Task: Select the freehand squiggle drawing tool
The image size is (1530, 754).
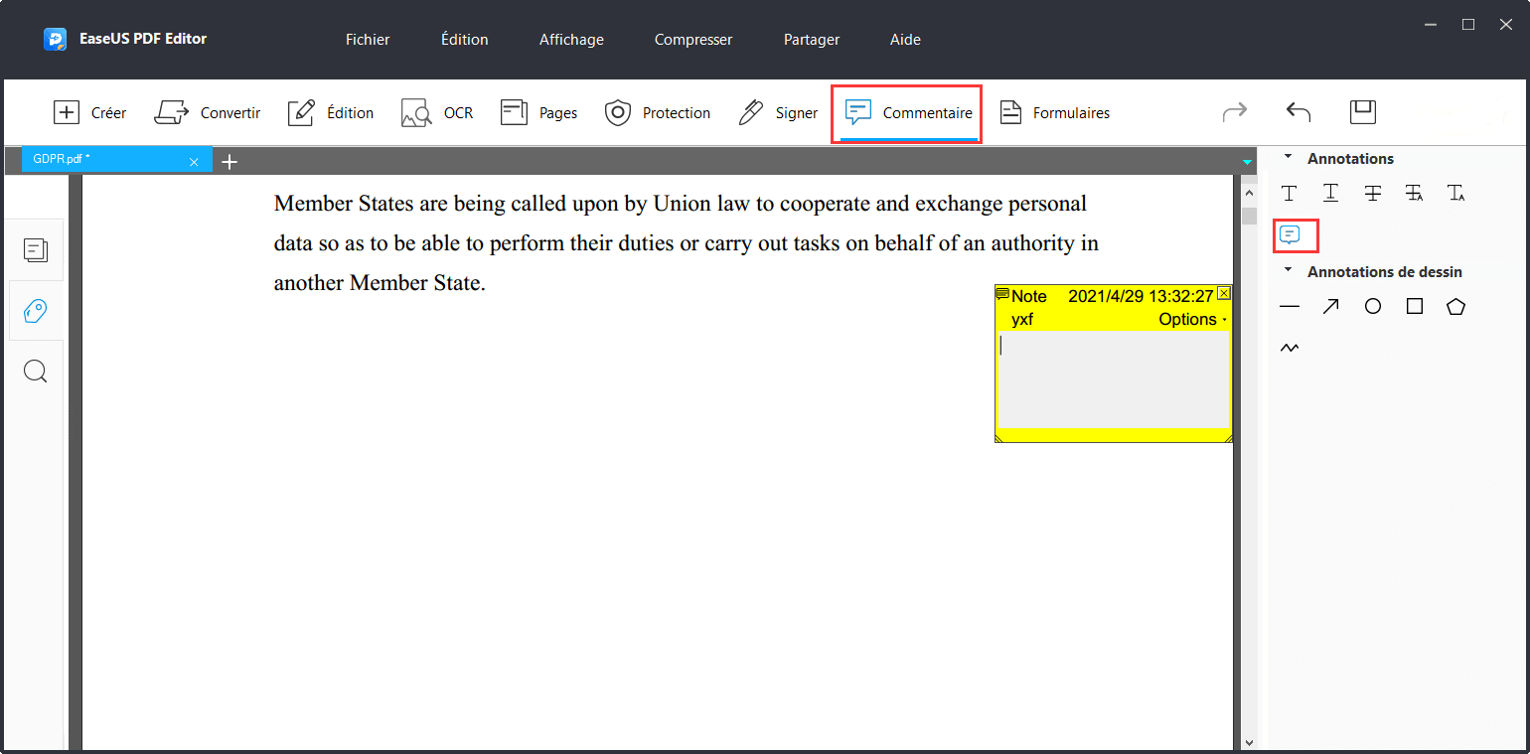Action: tap(1290, 349)
